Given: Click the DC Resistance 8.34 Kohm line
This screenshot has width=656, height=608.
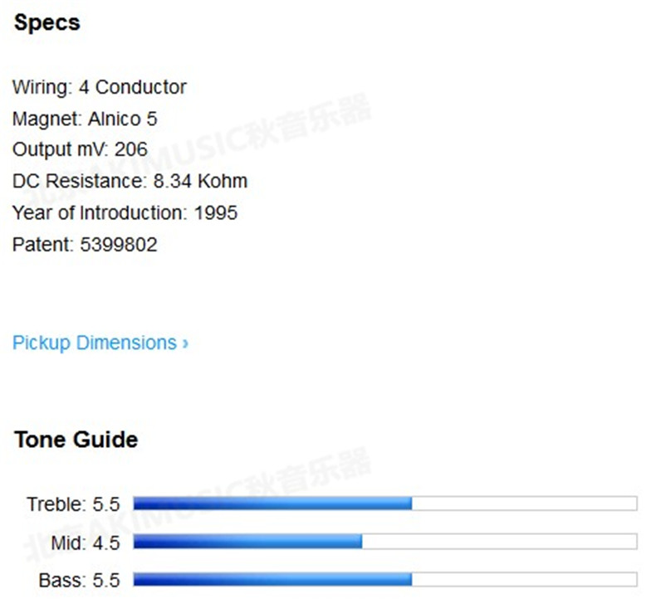Looking at the screenshot, I should [130, 182].
